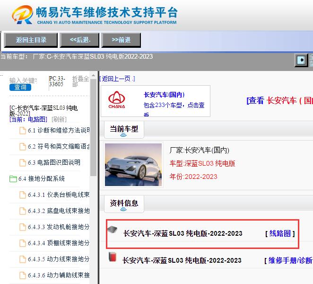313x284 pixels.
Task: Click the document icon beside 6.4.3.5
Action: pos(23,259)
